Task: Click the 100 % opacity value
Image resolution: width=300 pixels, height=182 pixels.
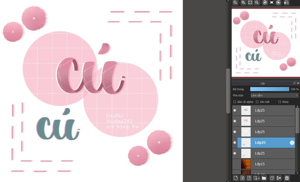Action: point(294,89)
